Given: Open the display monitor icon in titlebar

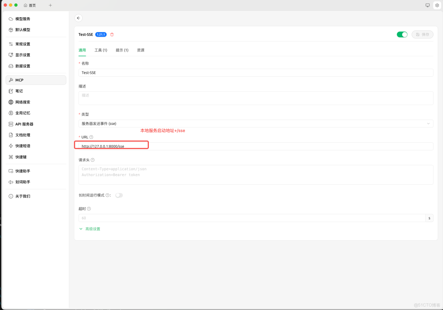Looking at the screenshot, I should point(427,5).
